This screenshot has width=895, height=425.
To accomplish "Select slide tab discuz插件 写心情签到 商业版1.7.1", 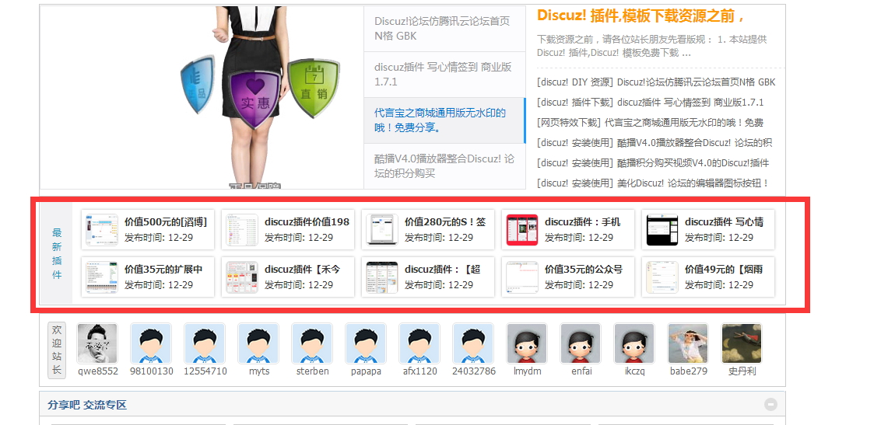I will click(x=444, y=75).
